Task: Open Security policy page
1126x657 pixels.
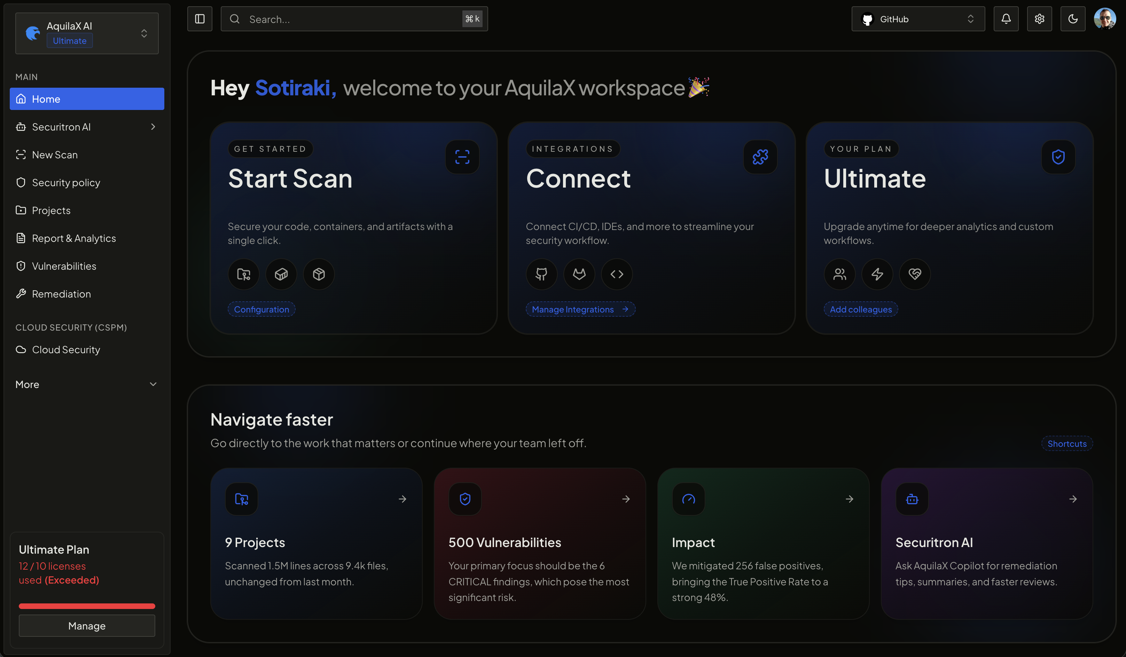Action: click(x=87, y=182)
